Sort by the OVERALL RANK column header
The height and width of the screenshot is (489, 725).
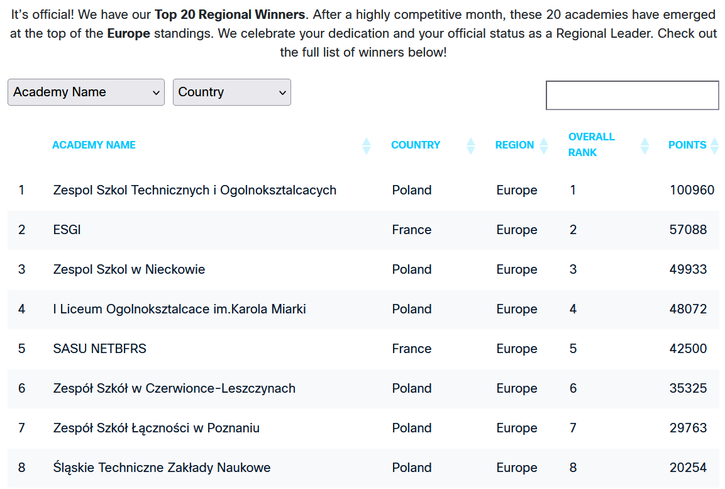coord(591,145)
